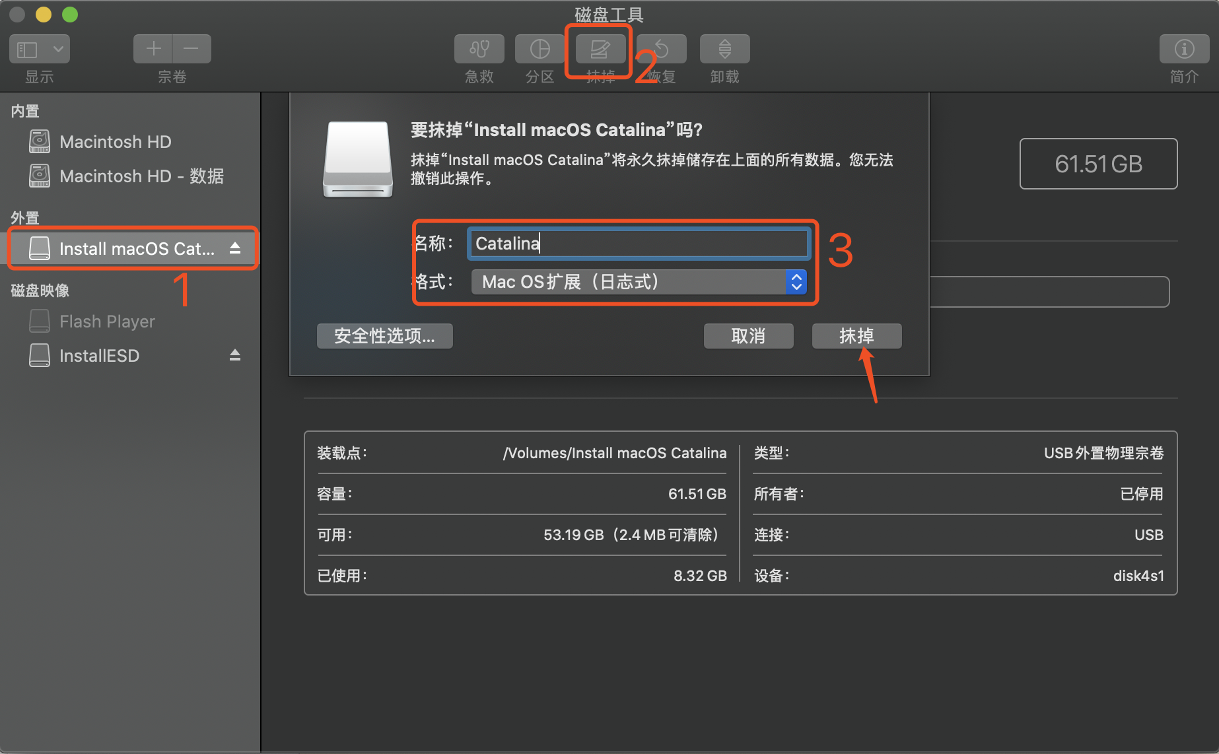Viewport: 1219px width, 754px height.
Task: Click the 内置 sidebar section header
Action: (25, 111)
